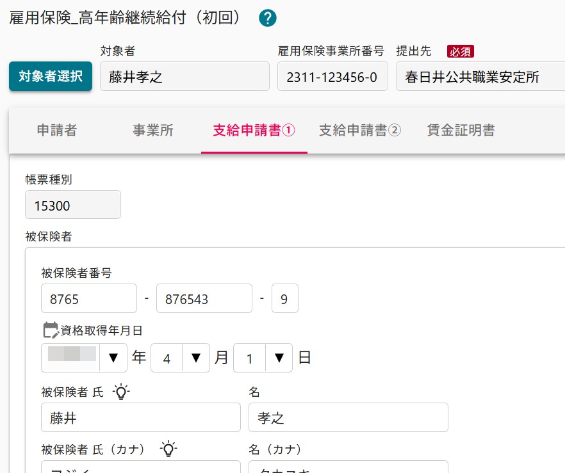Click the 帳票種別 field showing 15300
This screenshot has height=473, width=565.
coord(73,204)
